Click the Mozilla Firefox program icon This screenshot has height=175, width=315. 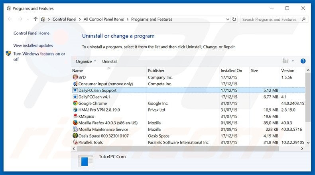[x=75, y=123]
